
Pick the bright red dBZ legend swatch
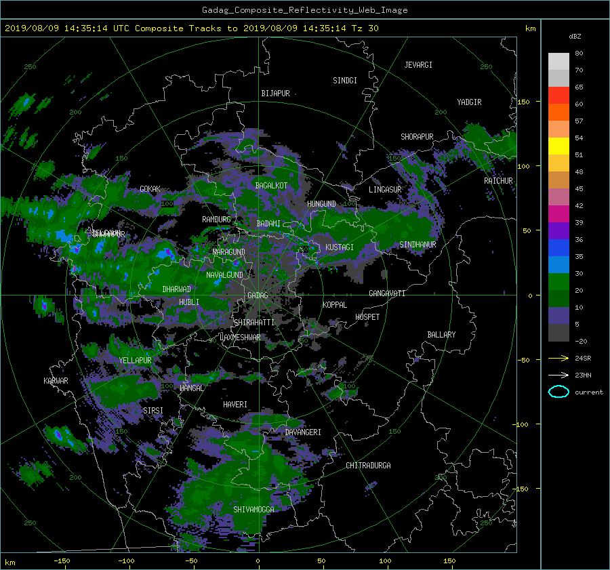click(x=558, y=95)
